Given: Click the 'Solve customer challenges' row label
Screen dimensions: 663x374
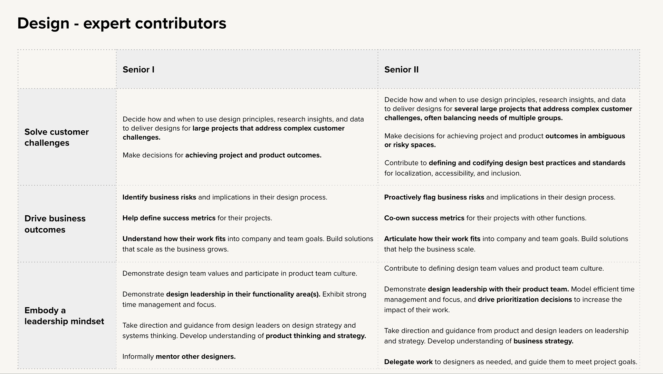Looking at the screenshot, I should 57,137.
